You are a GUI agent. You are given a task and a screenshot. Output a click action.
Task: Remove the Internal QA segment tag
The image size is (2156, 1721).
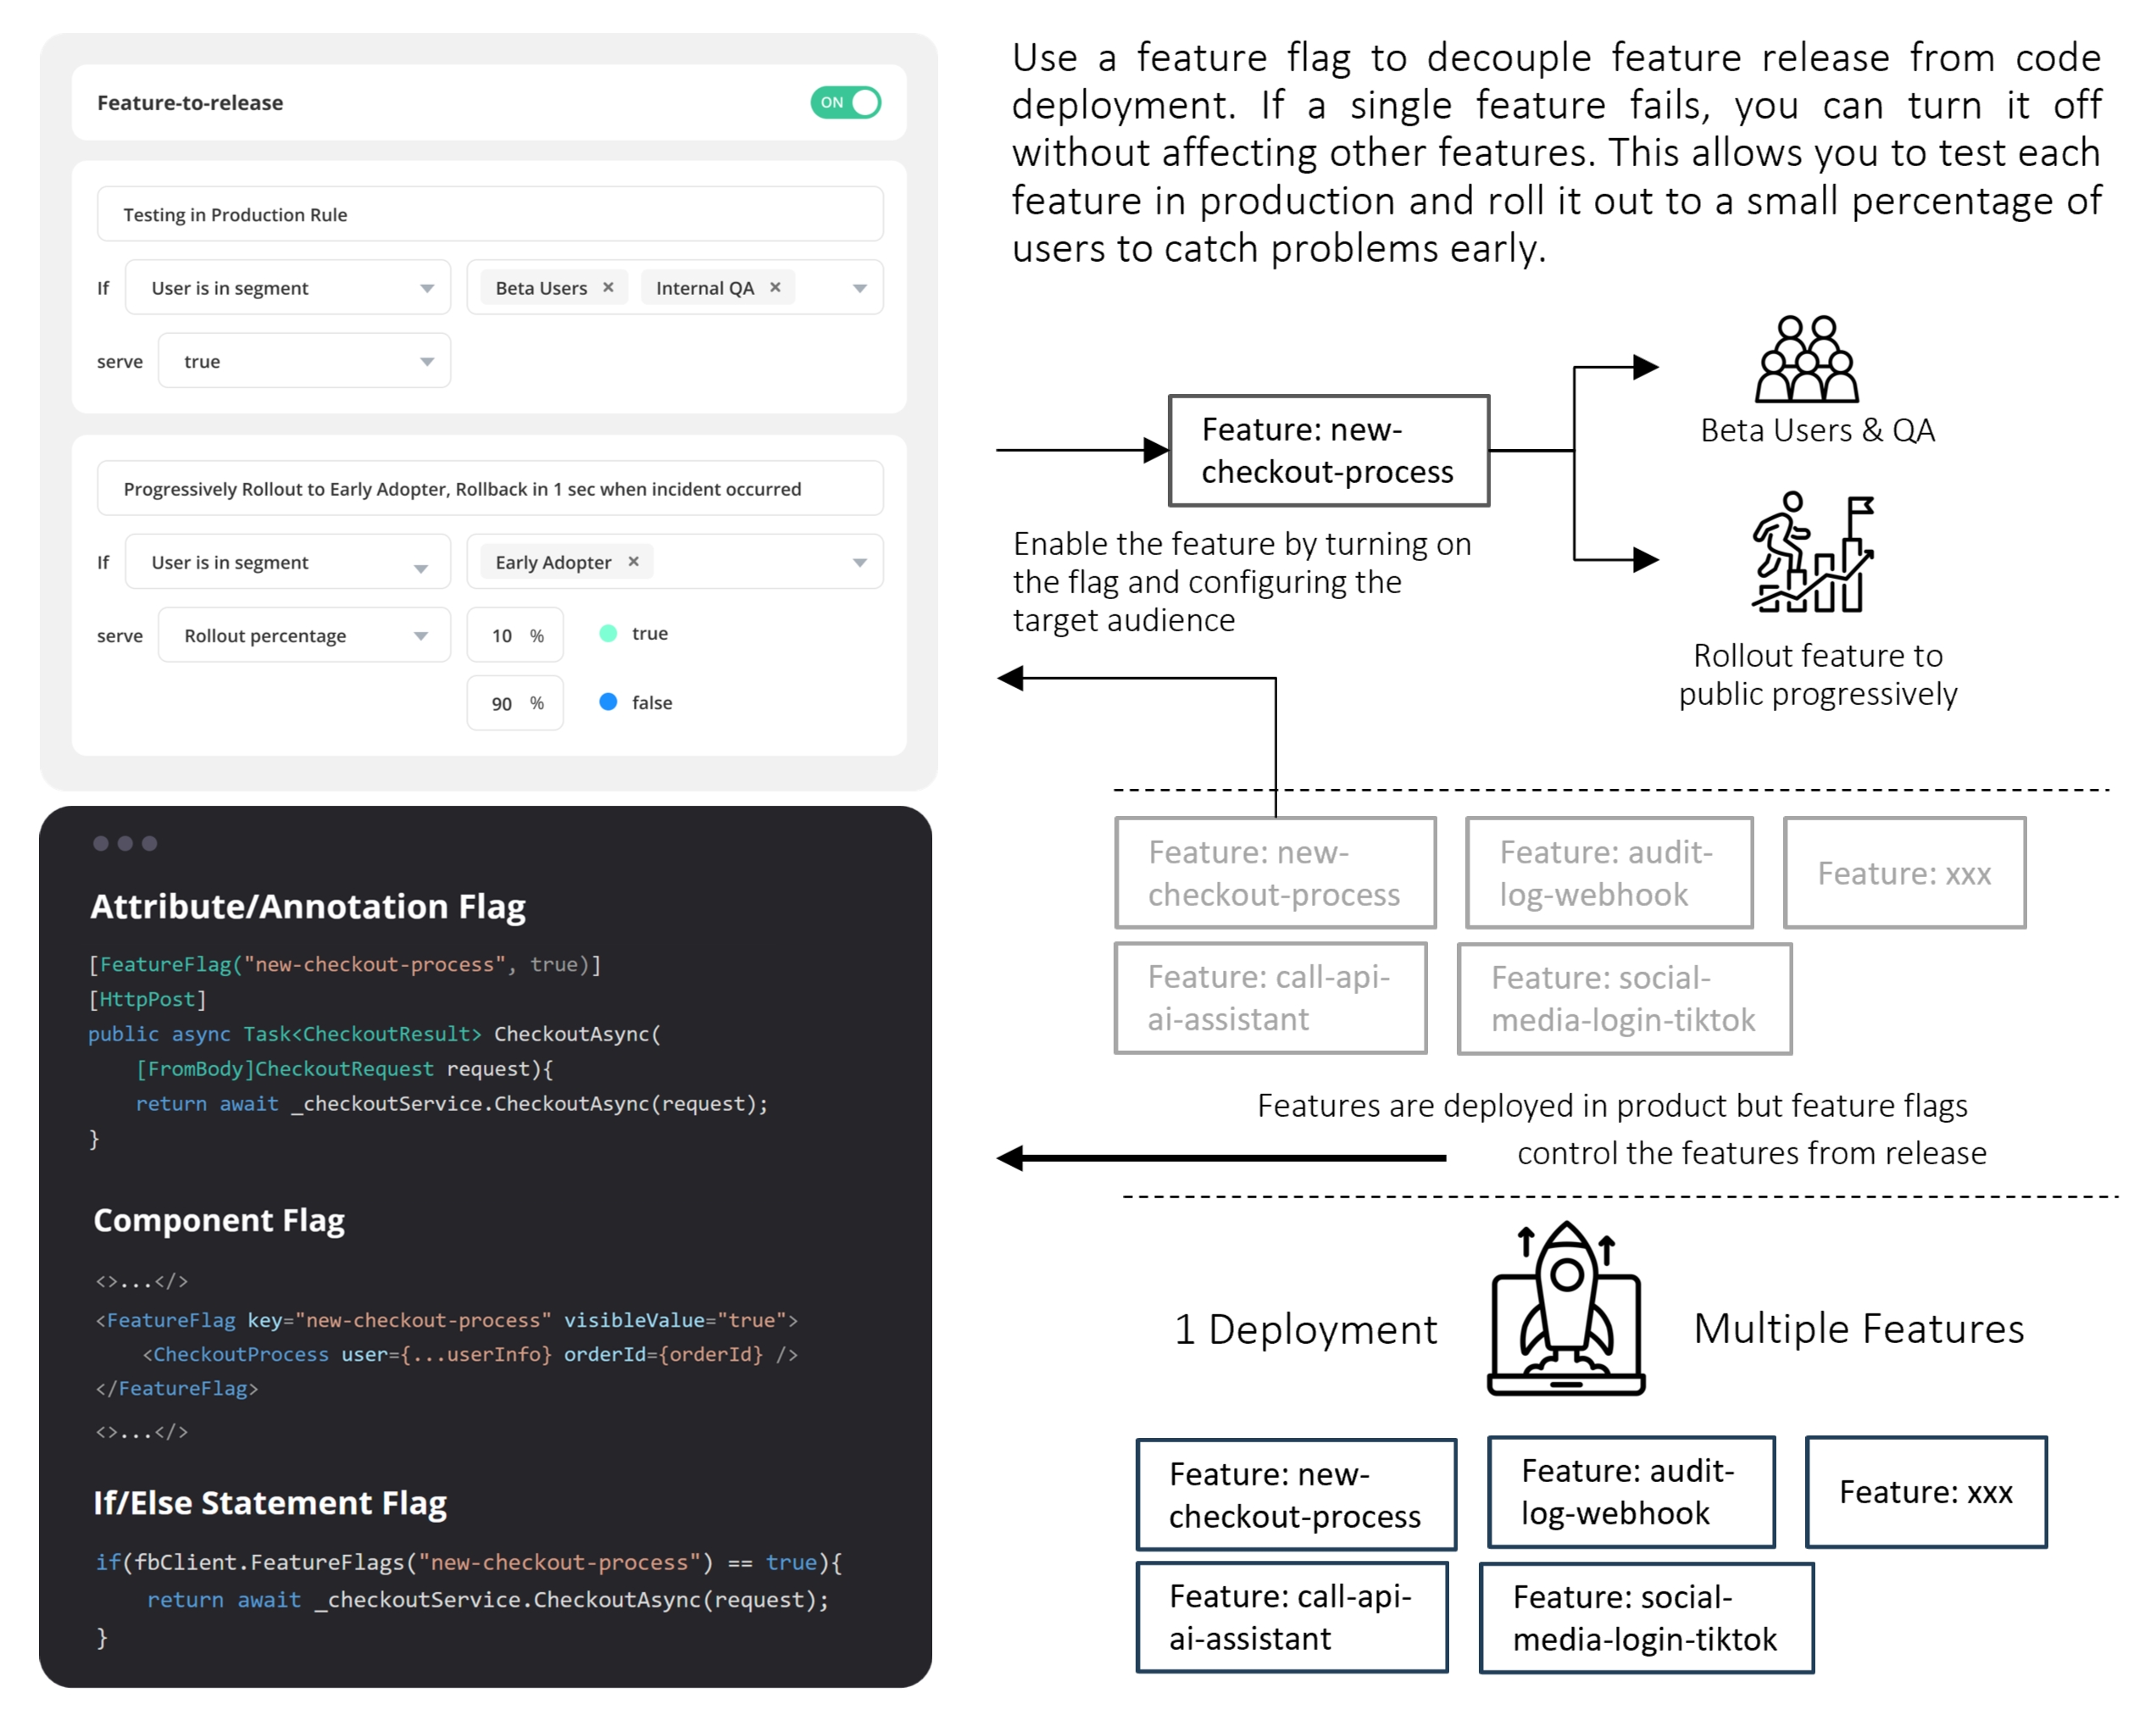point(775,287)
